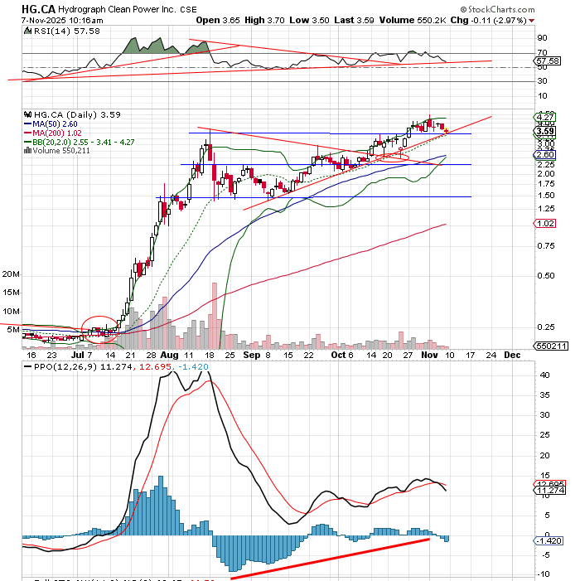Click the Volume 550.2K header value
Viewport: 580px width, 581px height.
click(x=413, y=21)
